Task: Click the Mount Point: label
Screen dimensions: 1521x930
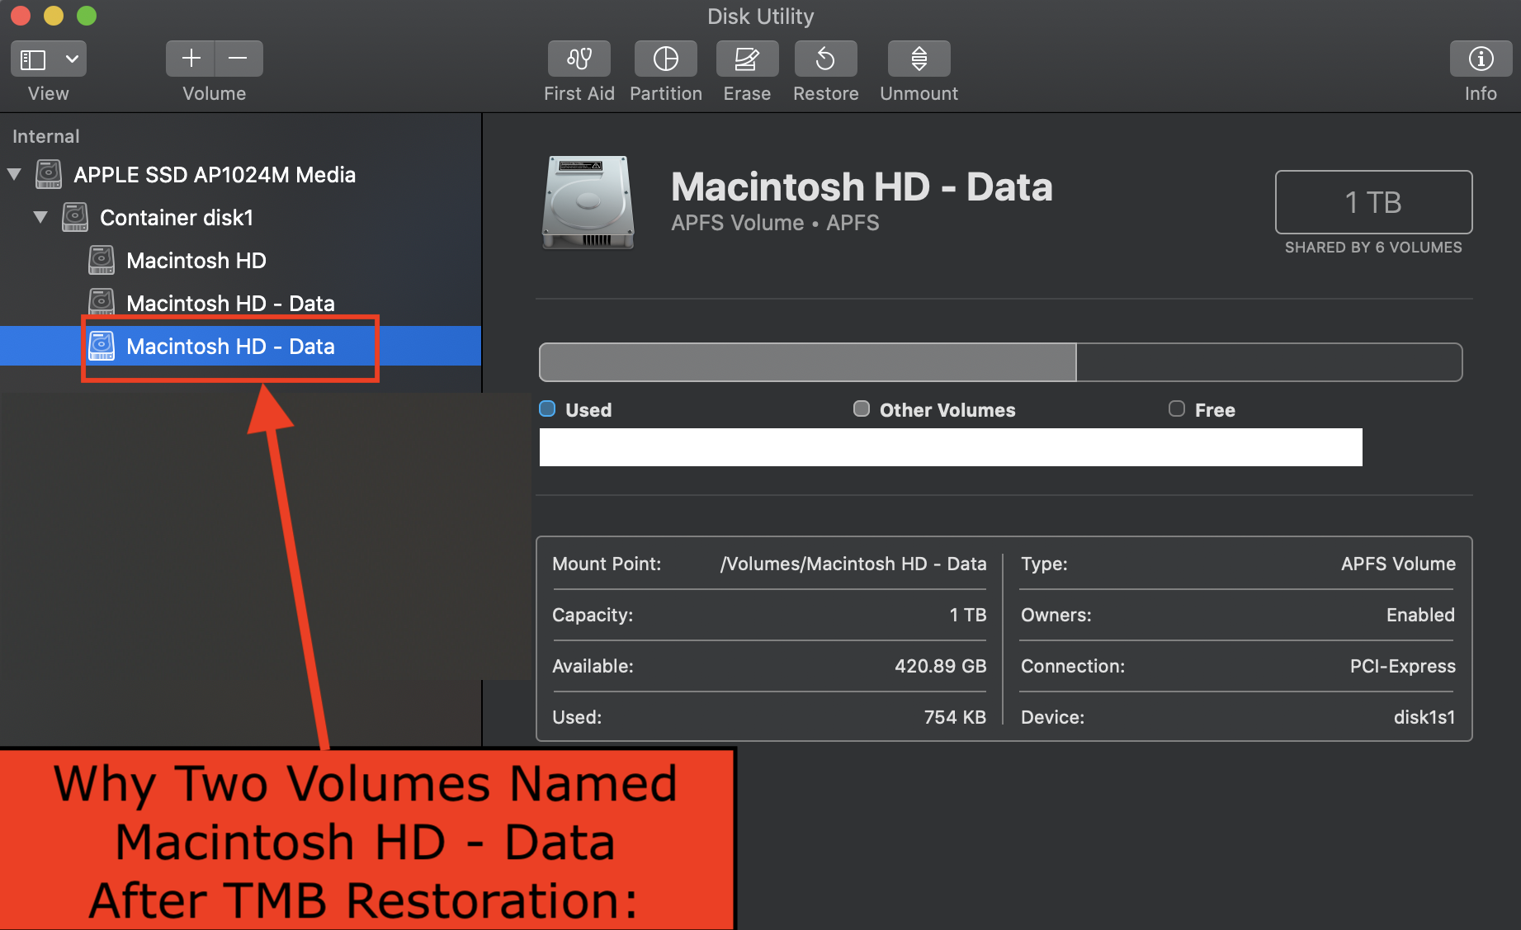Action: (607, 564)
